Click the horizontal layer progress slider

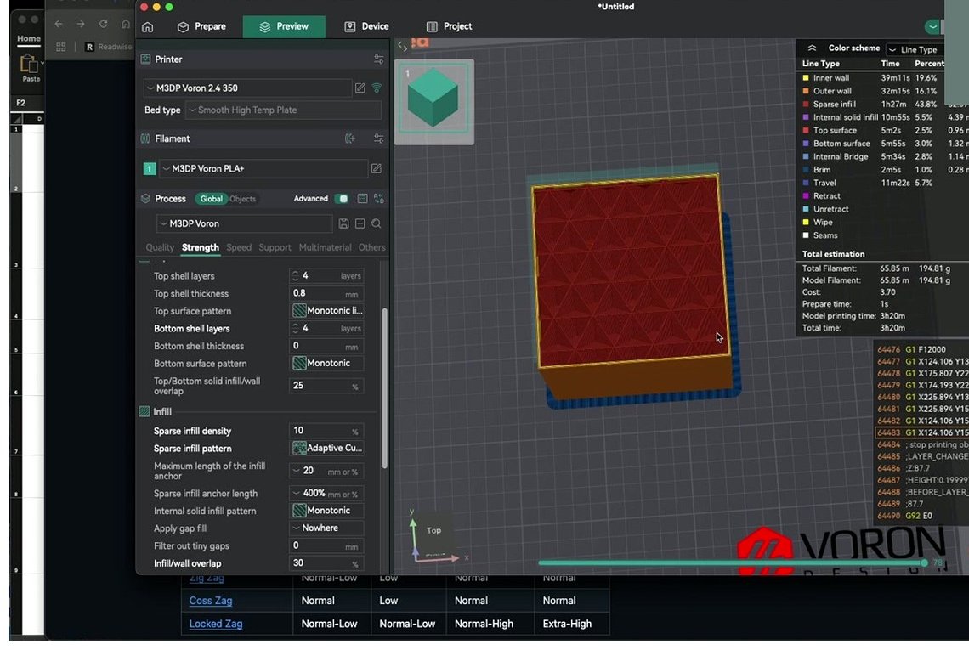pos(731,562)
